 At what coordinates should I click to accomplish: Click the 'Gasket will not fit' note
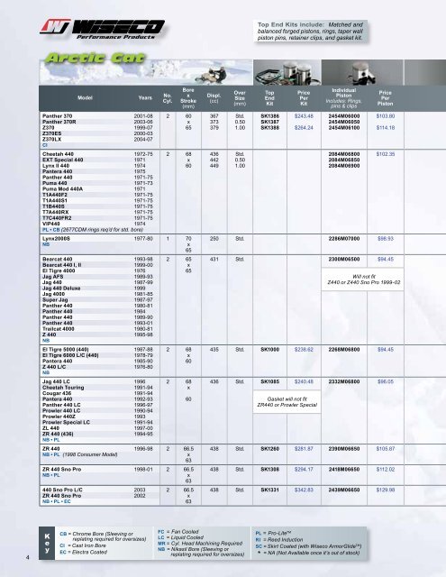(287, 402)
